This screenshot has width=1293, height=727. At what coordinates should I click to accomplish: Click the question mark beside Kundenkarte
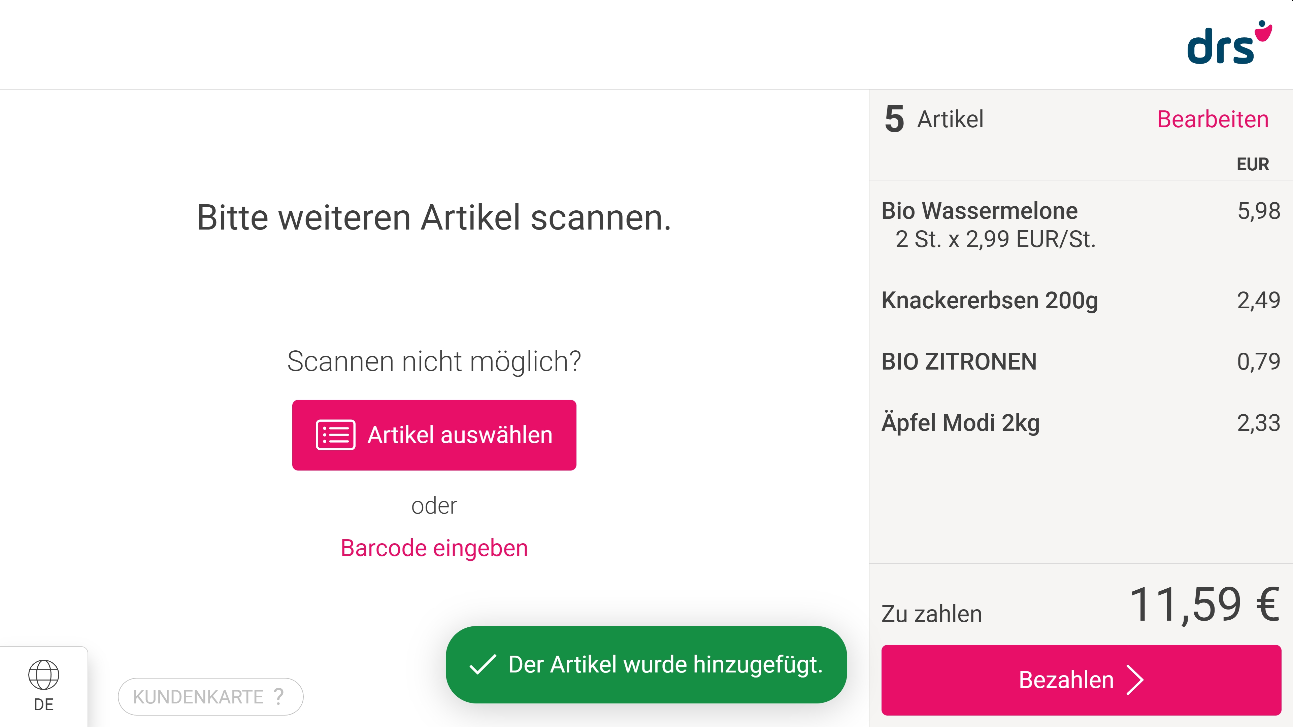[278, 696]
